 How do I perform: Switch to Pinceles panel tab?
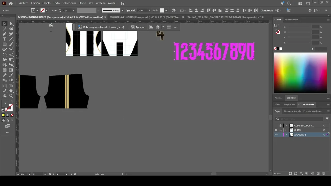coord(279,98)
